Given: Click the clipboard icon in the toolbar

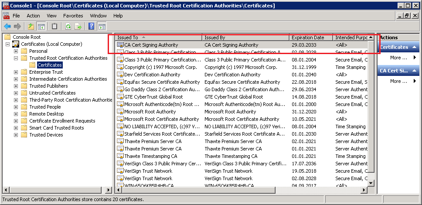Looking at the screenshot, I should coord(54,26).
